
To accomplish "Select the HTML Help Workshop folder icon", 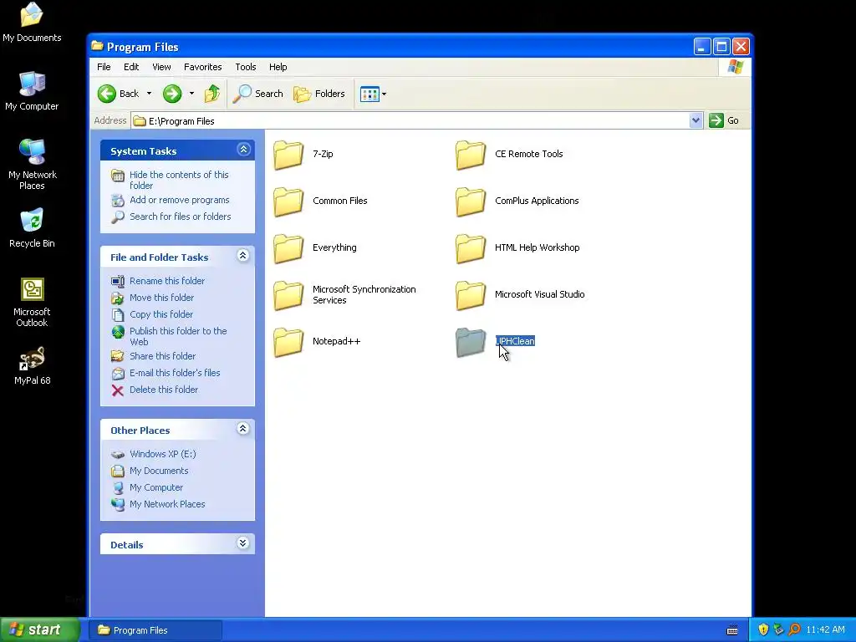I will click(x=470, y=248).
